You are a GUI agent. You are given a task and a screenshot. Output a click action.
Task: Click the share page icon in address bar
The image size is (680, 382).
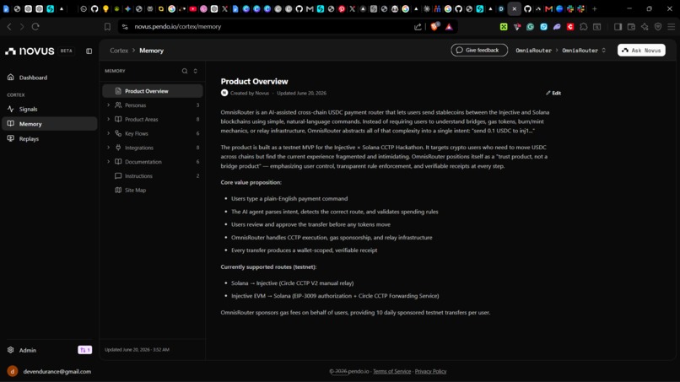(418, 27)
